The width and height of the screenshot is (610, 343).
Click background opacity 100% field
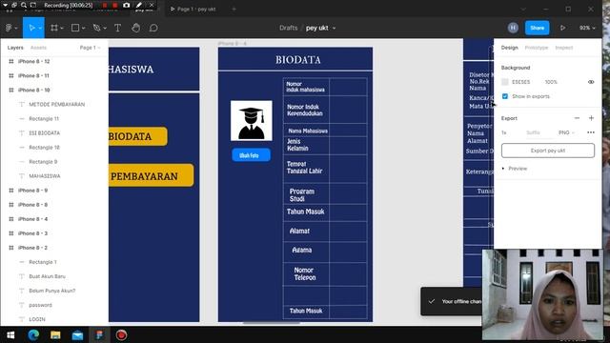pos(551,82)
